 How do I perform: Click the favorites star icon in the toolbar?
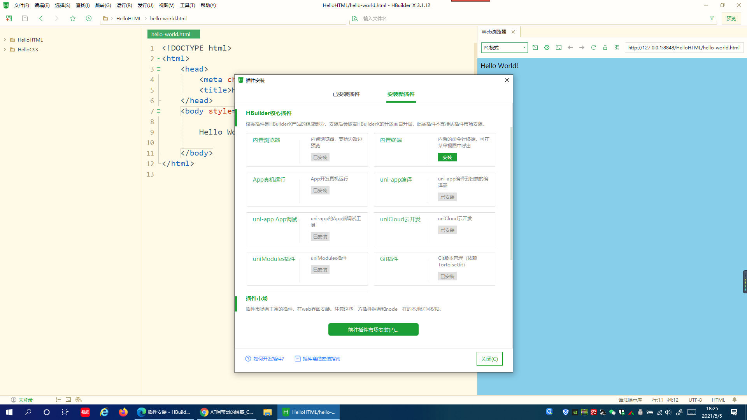coord(73,18)
